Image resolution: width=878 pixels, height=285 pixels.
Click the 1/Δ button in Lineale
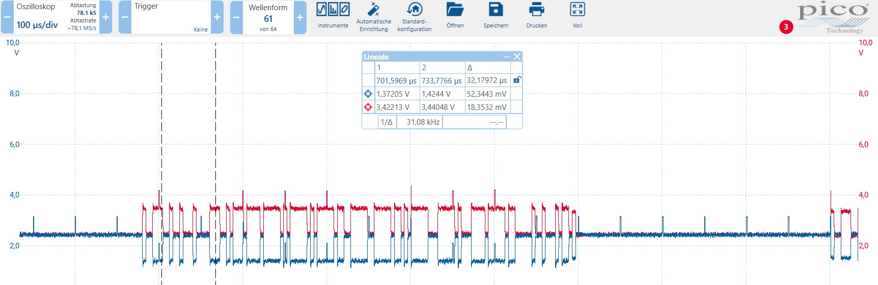pos(387,122)
